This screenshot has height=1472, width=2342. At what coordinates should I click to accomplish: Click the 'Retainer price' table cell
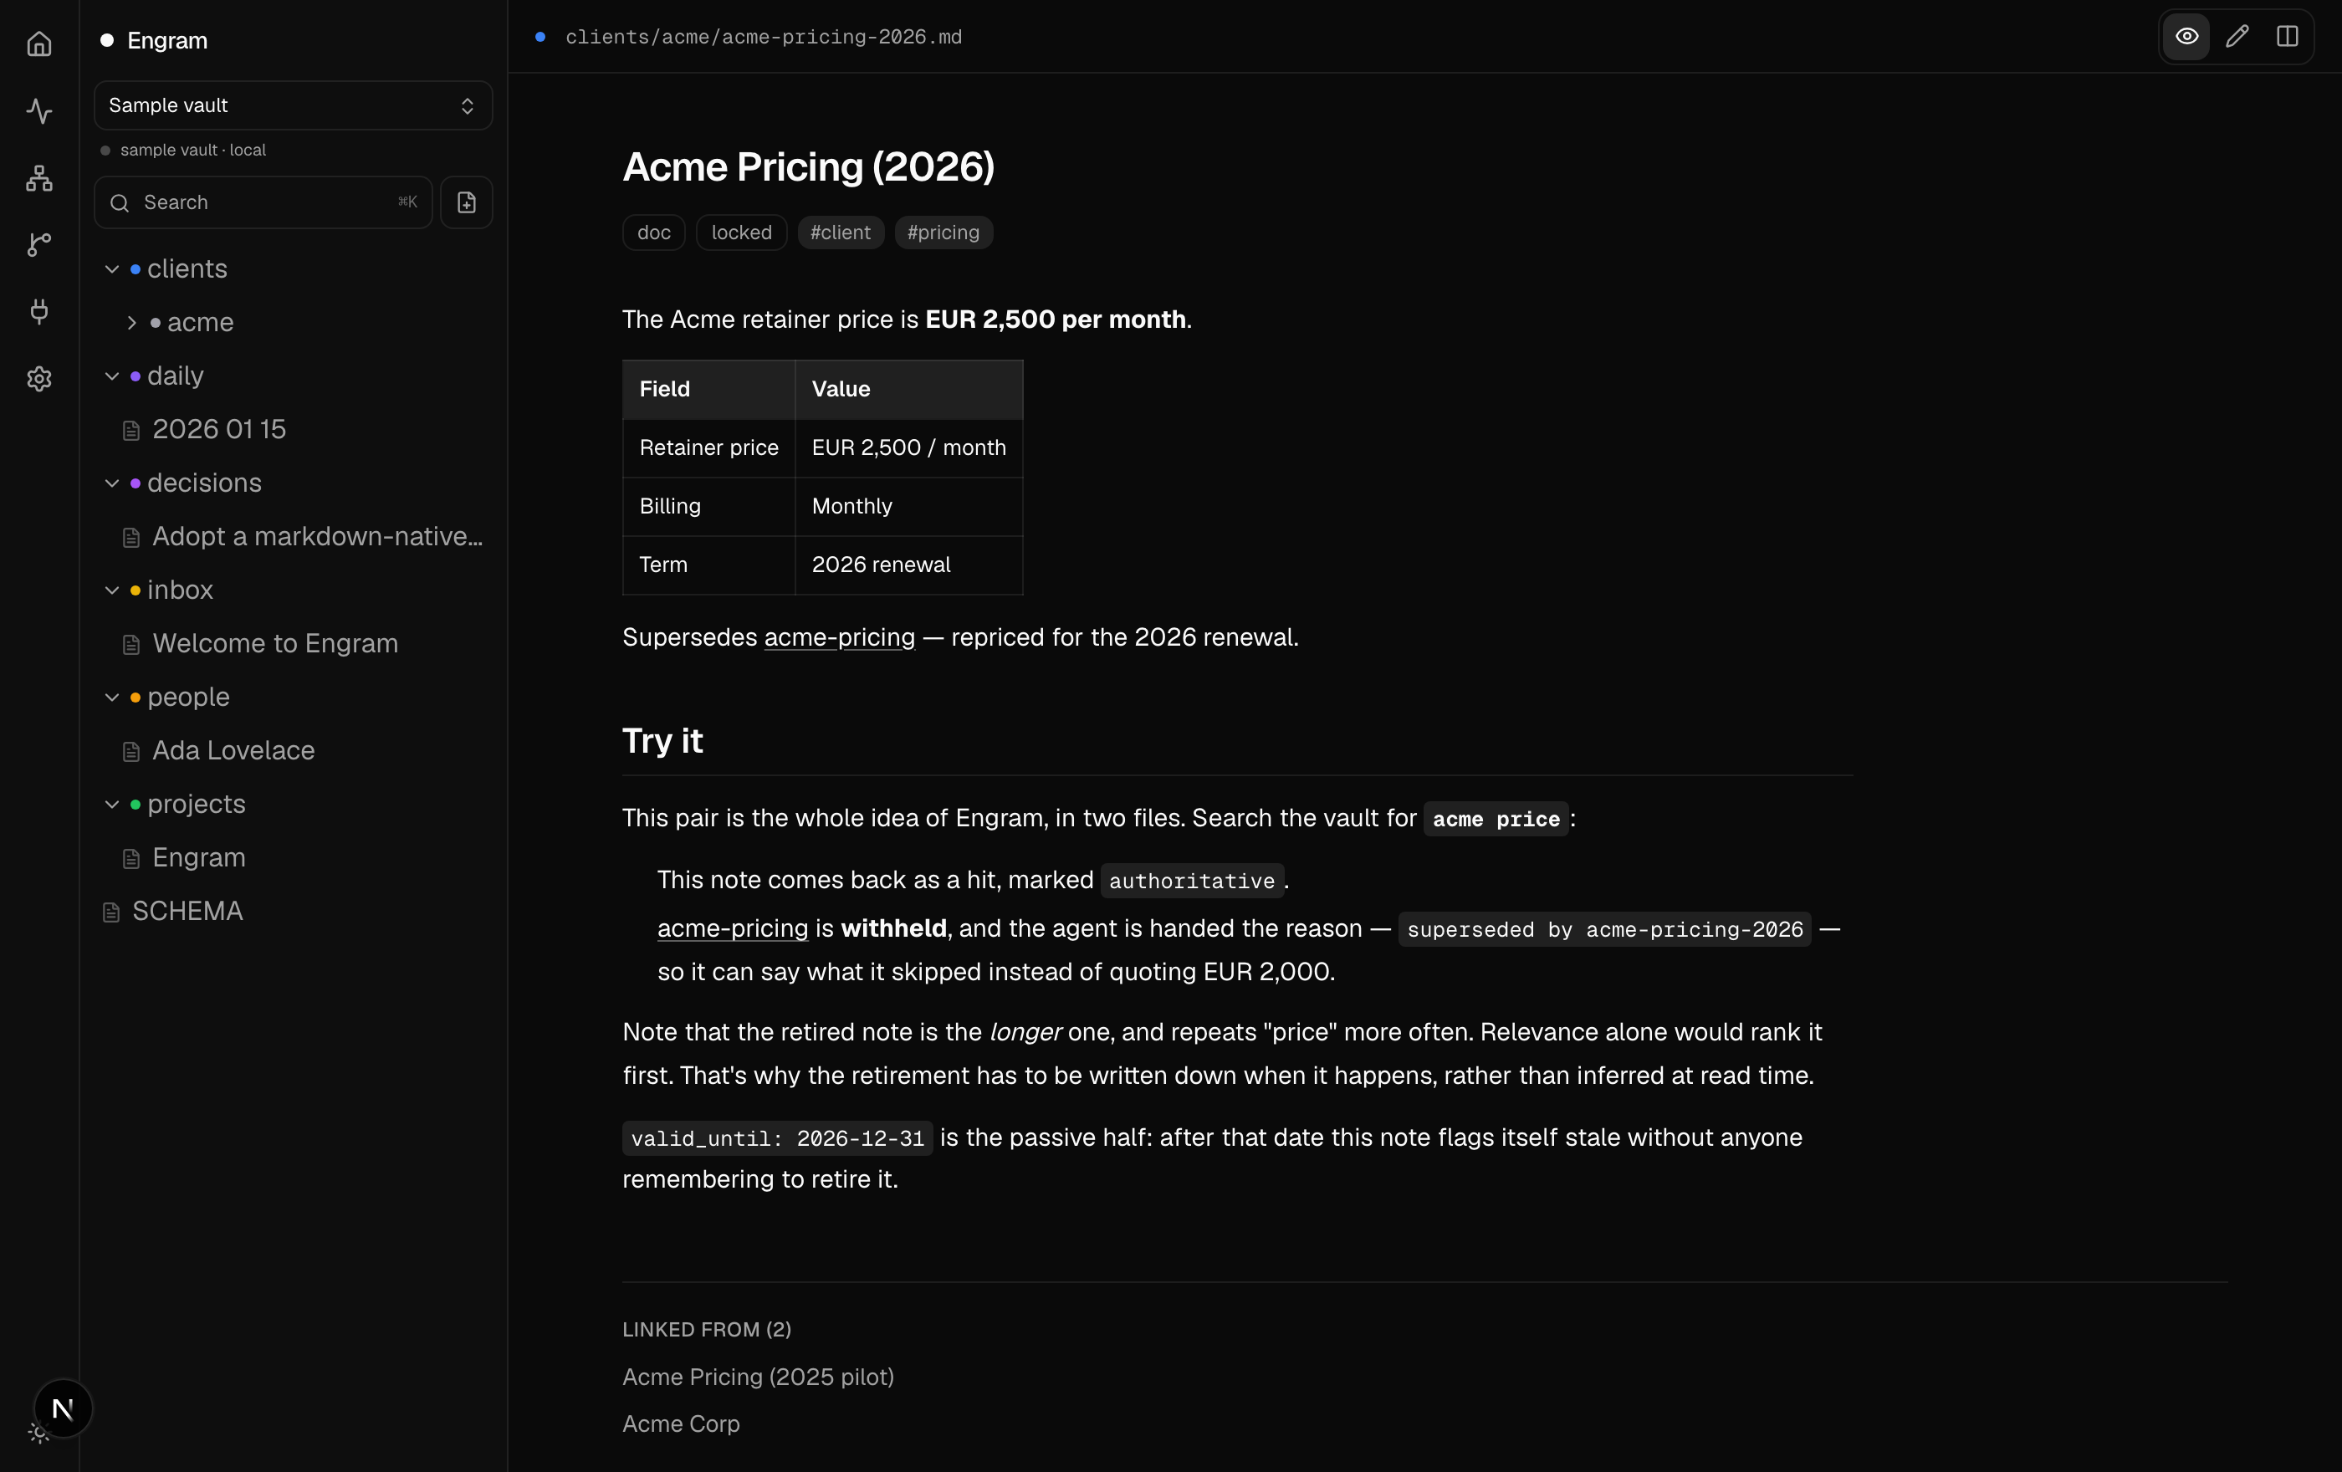click(709, 448)
